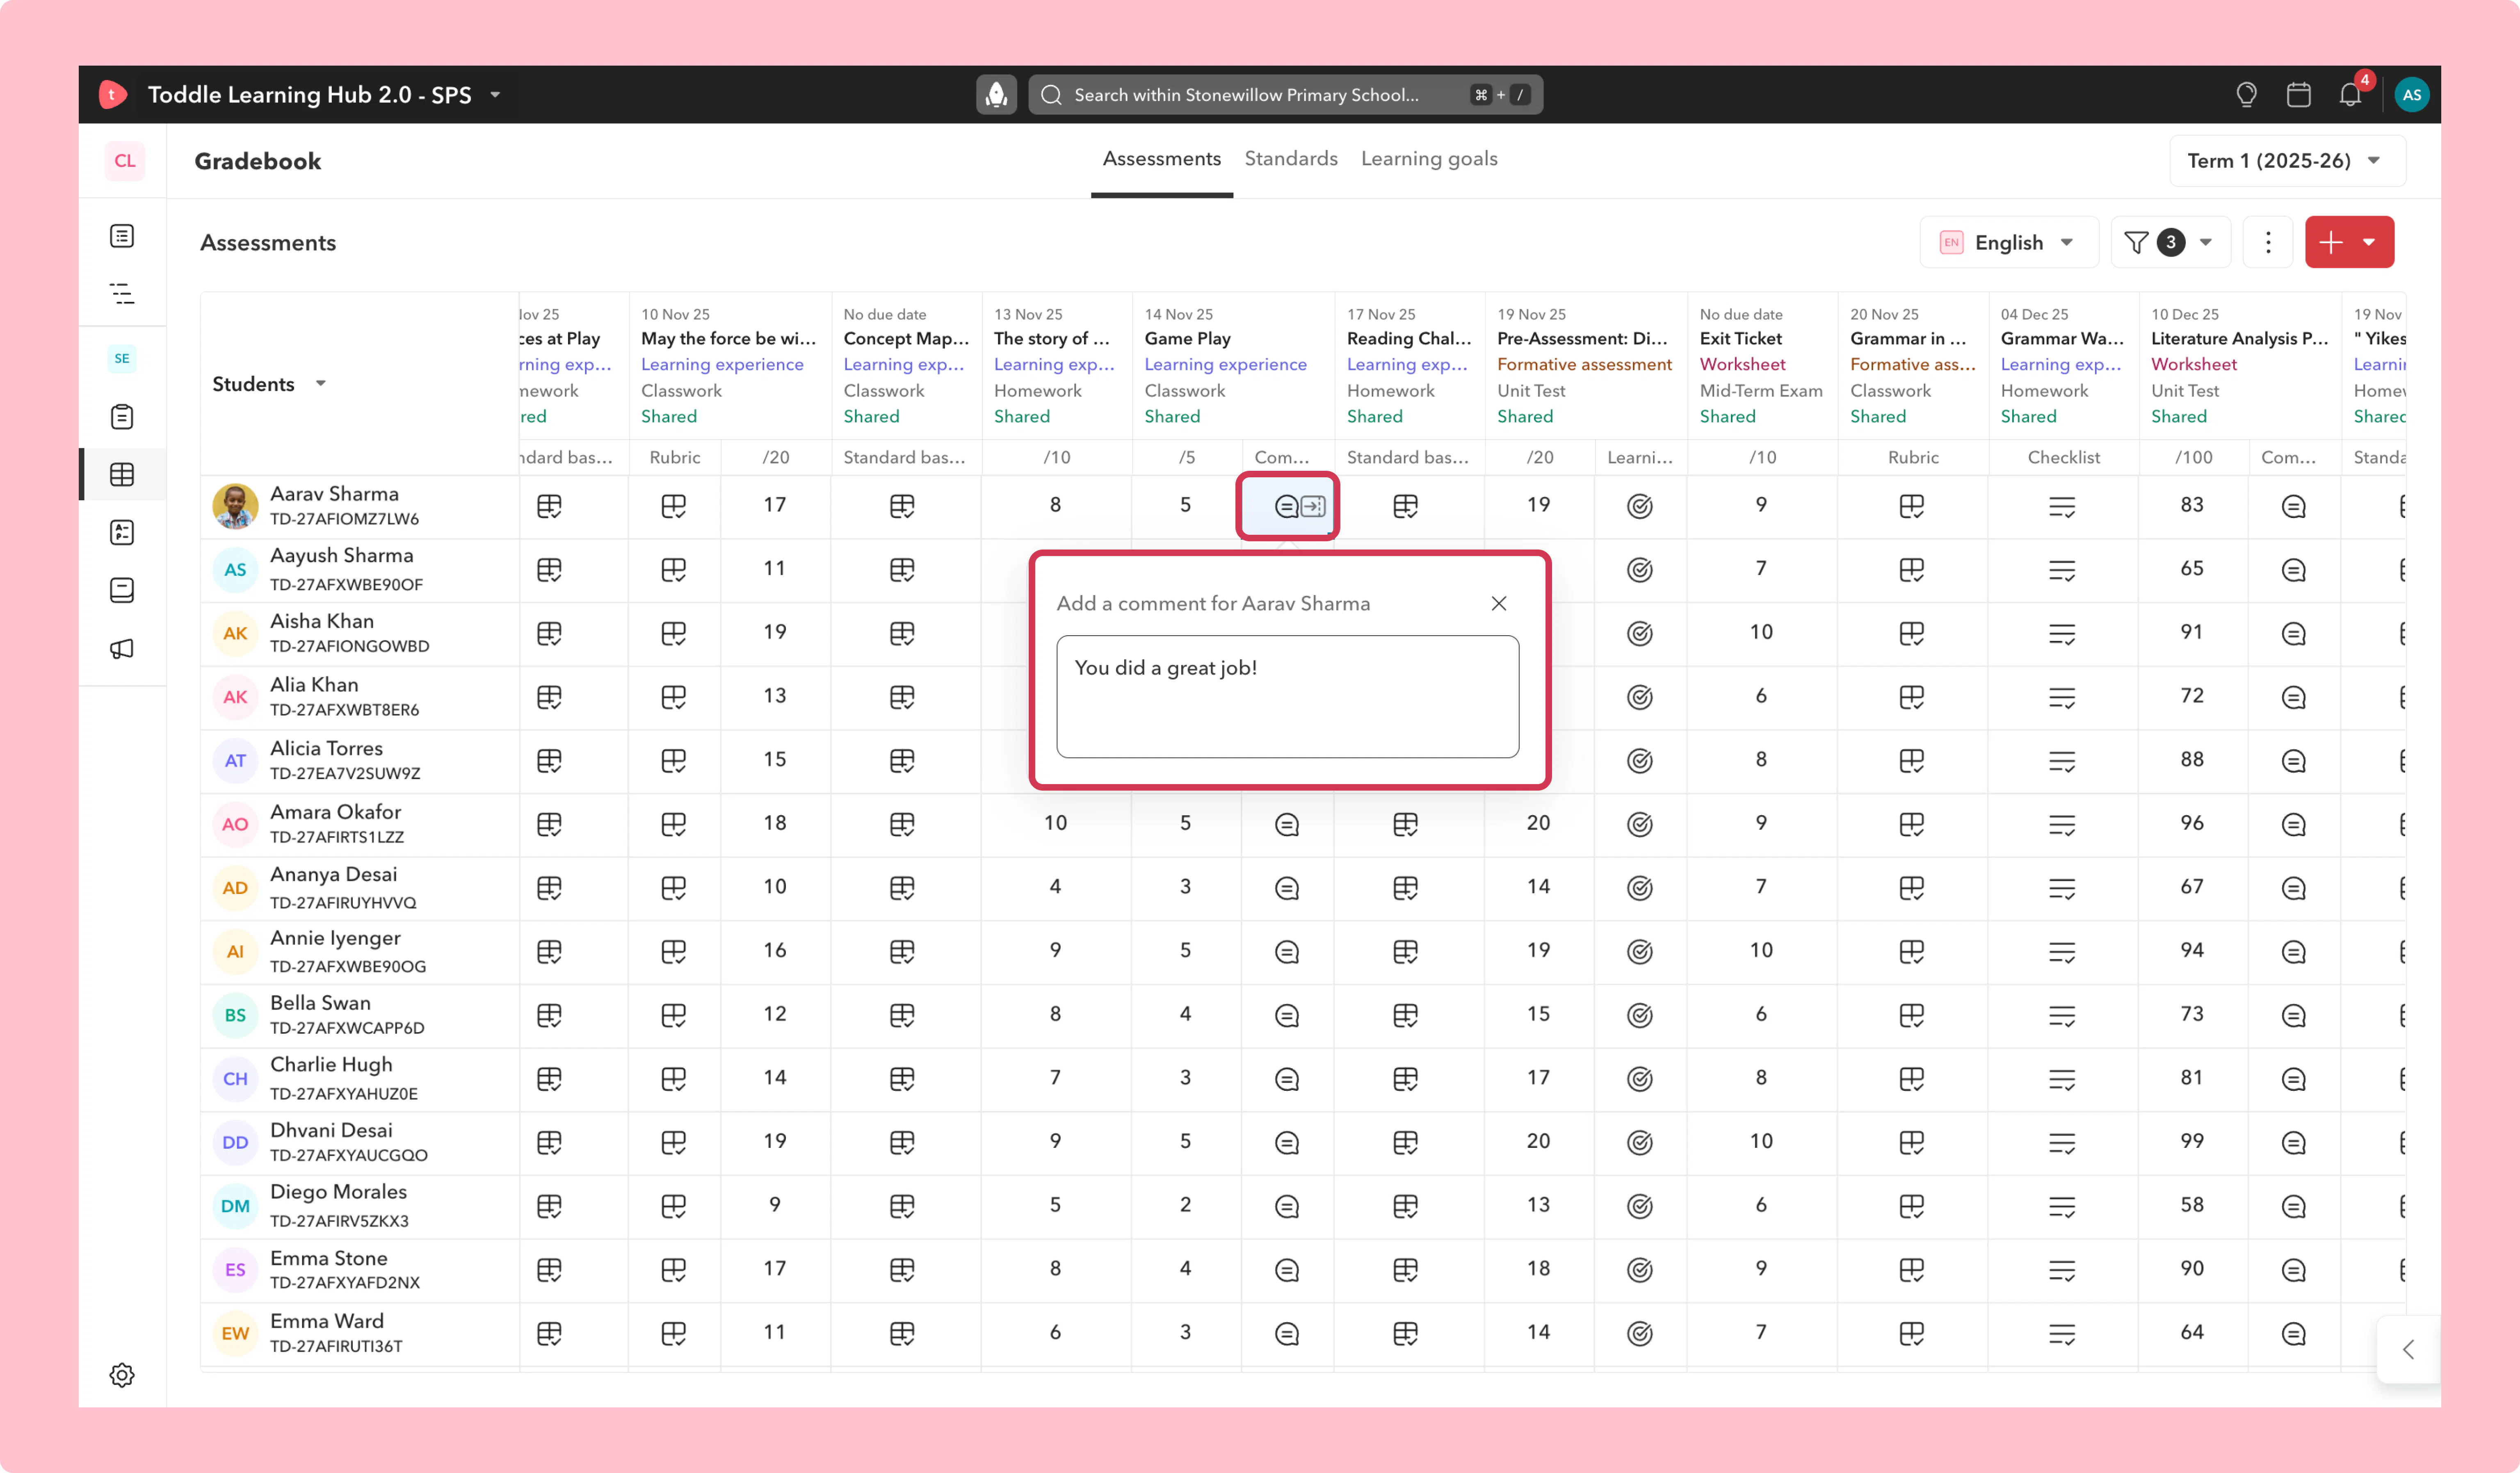Open learning goals target icon for Aayush Sharma
This screenshot has height=1473, width=2520.
(x=1639, y=570)
